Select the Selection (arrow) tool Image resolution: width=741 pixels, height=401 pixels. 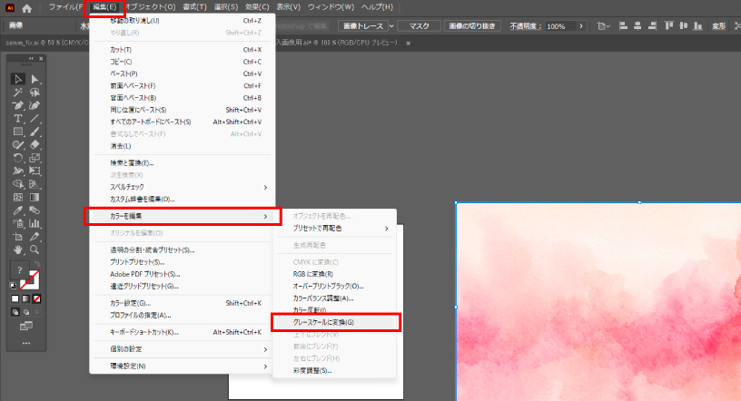pos(18,80)
